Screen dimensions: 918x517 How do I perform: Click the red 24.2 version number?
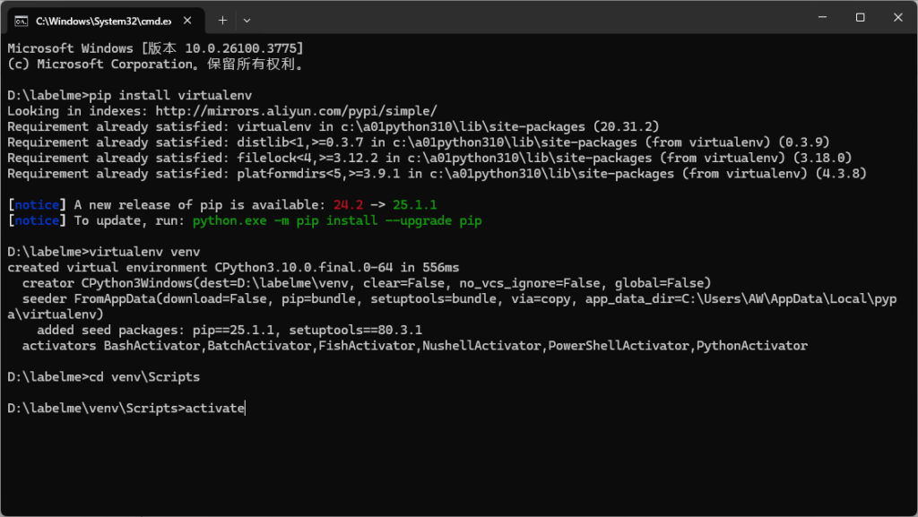349,204
